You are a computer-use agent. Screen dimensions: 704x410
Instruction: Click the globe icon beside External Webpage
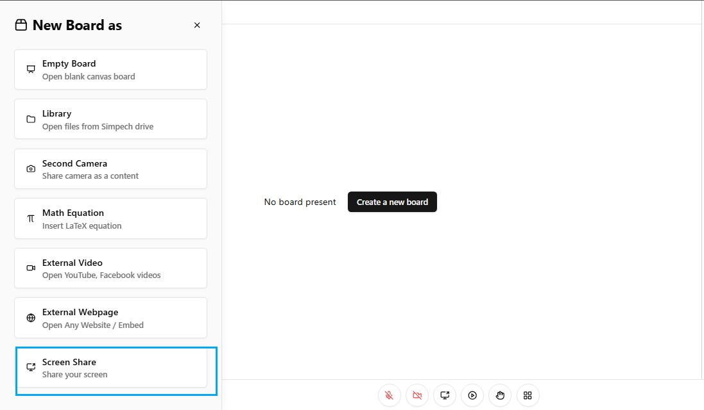click(31, 318)
